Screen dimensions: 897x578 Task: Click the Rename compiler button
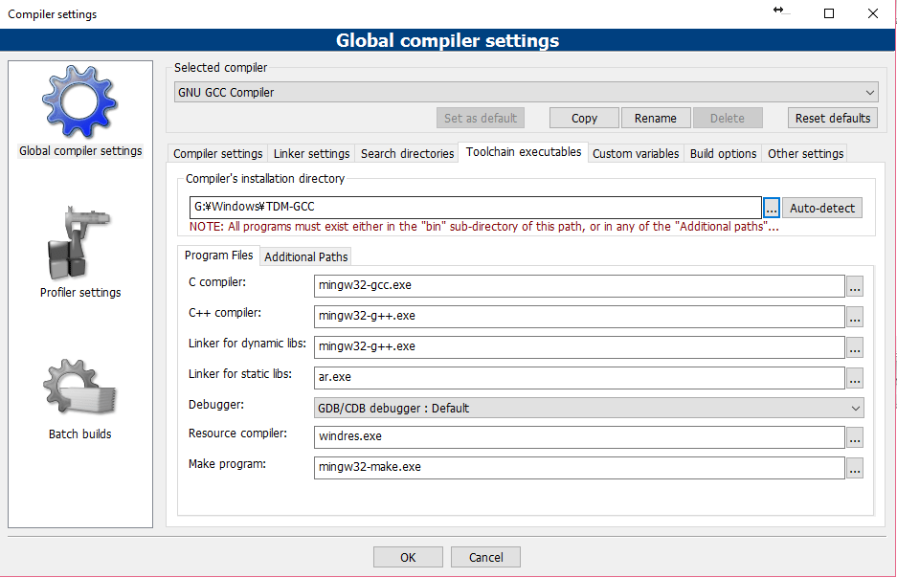[x=656, y=119]
